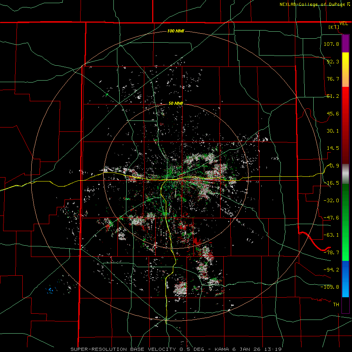Select the 45.6 legend value
Viewport: 352px width, 352px height.
(x=333, y=113)
